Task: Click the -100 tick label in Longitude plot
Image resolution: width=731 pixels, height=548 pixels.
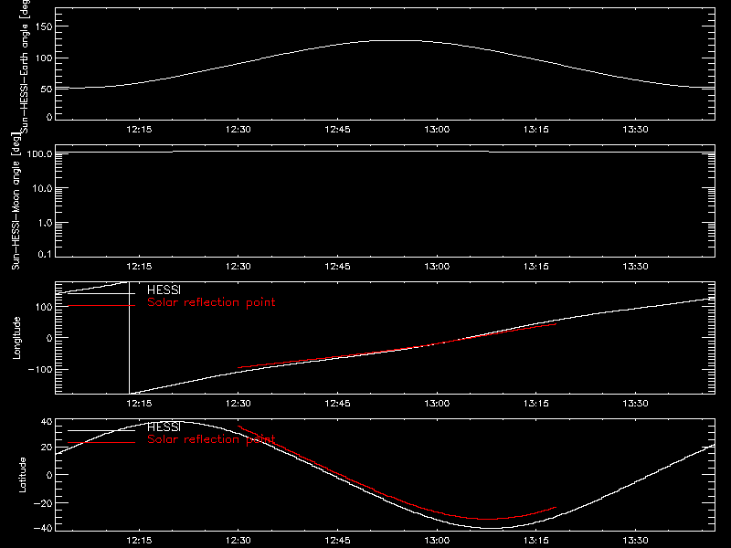Action: 40,369
